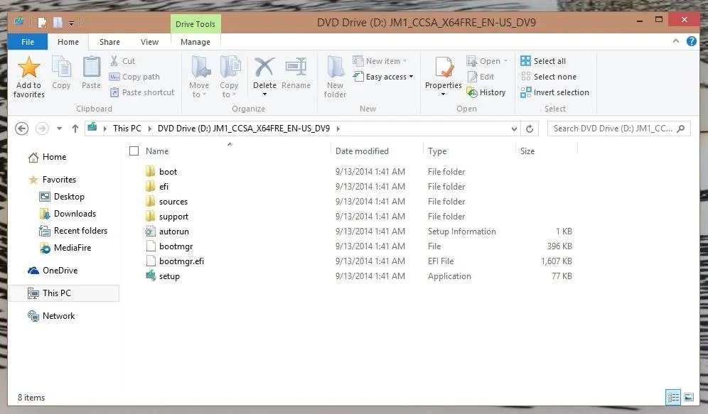Viewport: 708px width, 414px height.
Task: Click Add to favorites star icon
Action: (x=29, y=67)
